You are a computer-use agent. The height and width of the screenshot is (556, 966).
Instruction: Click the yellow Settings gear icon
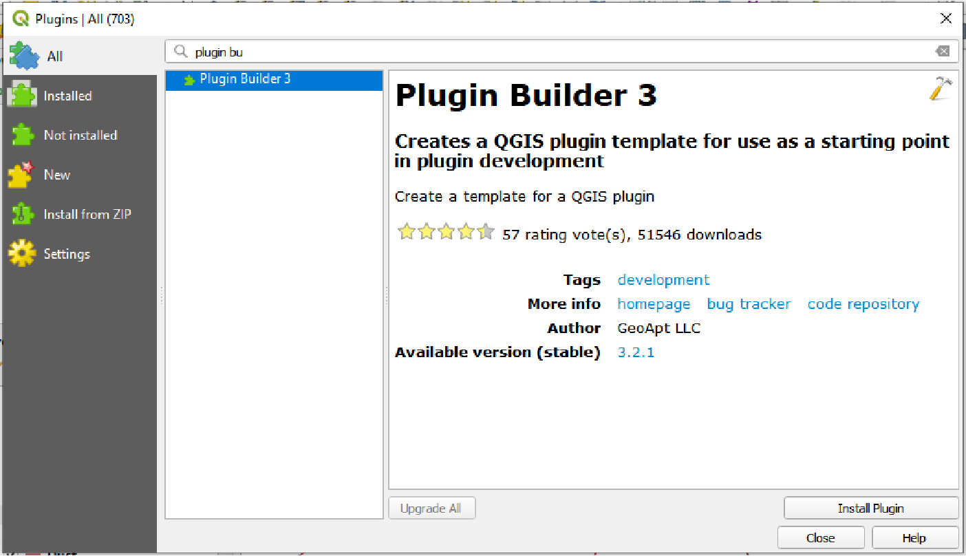tap(21, 254)
